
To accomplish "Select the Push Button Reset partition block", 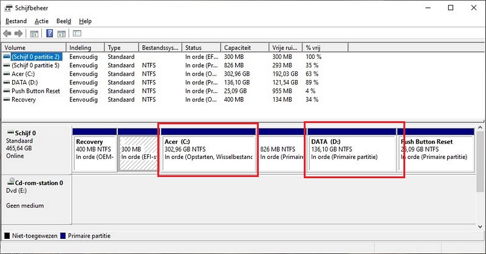I will point(436,150).
